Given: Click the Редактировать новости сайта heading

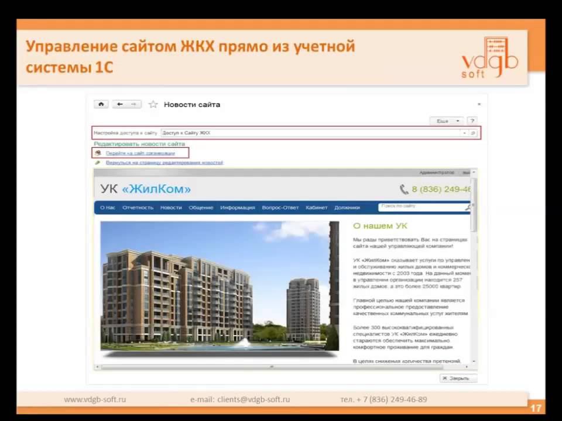Looking at the screenshot, I should [x=139, y=144].
